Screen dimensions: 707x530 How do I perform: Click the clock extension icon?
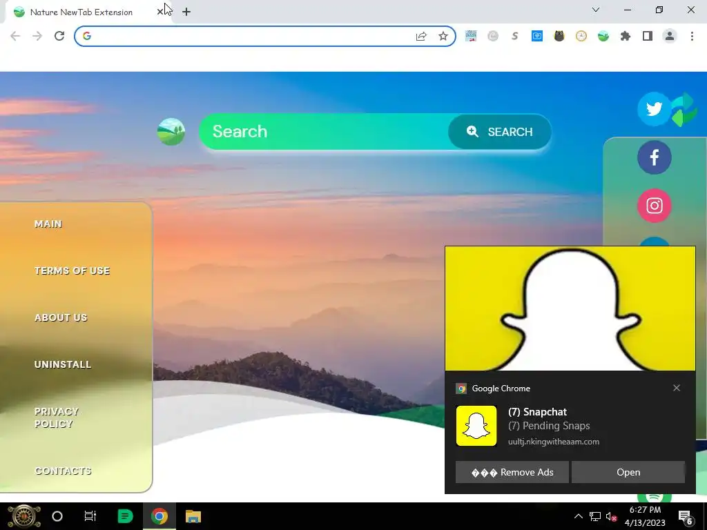click(x=581, y=36)
